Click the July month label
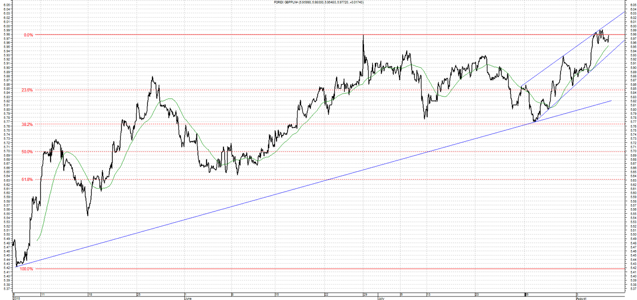 point(381,299)
